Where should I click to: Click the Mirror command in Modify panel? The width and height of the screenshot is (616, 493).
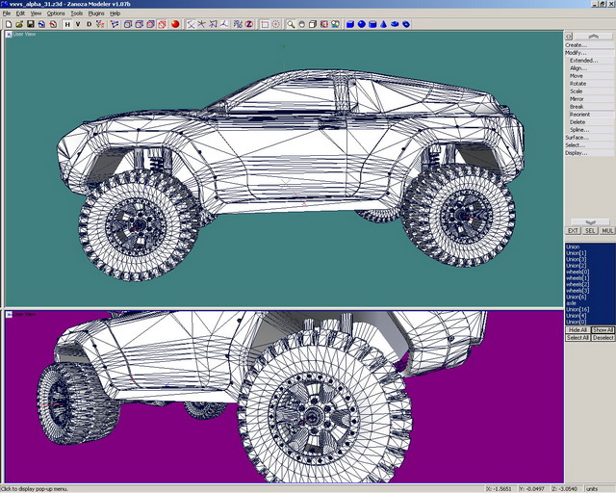[577, 99]
